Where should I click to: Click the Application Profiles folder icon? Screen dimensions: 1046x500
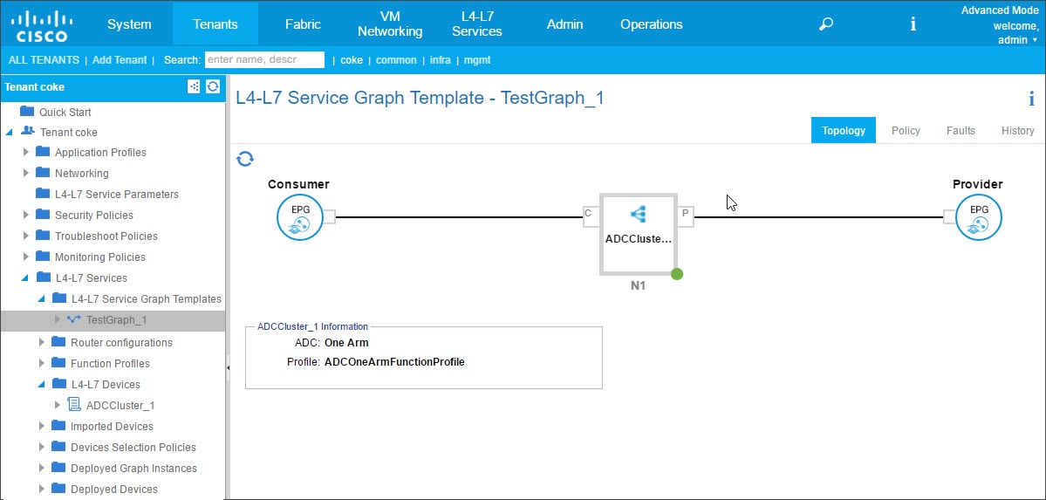tap(43, 152)
